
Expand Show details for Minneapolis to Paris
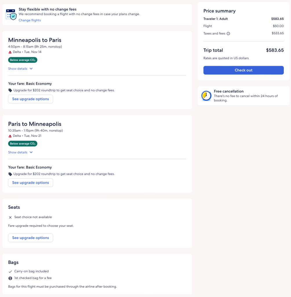[20, 69]
